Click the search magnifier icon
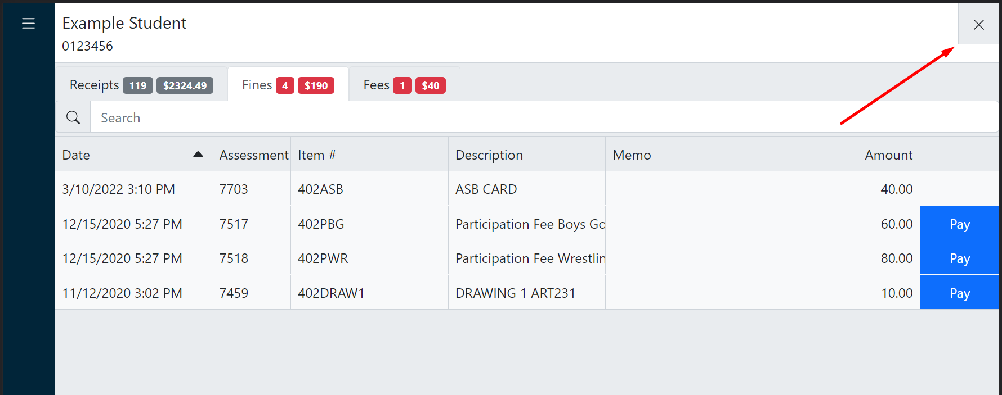Image resolution: width=1002 pixels, height=395 pixels. point(73,117)
